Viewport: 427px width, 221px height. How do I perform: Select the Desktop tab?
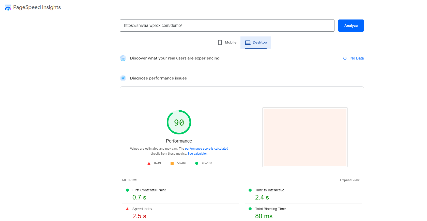(x=256, y=43)
